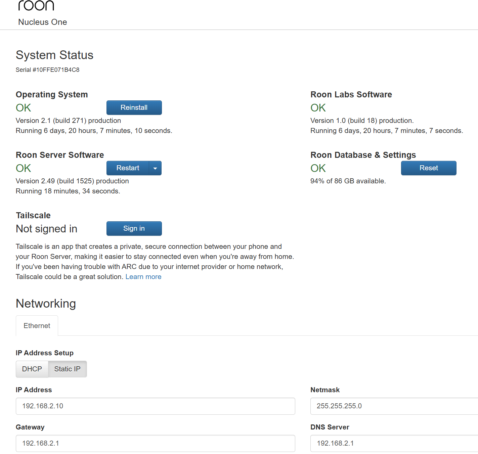The height and width of the screenshot is (454, 478).
Task: Select 'Version 2.1 (build 271) production' text
Action: tap(69, 121)
